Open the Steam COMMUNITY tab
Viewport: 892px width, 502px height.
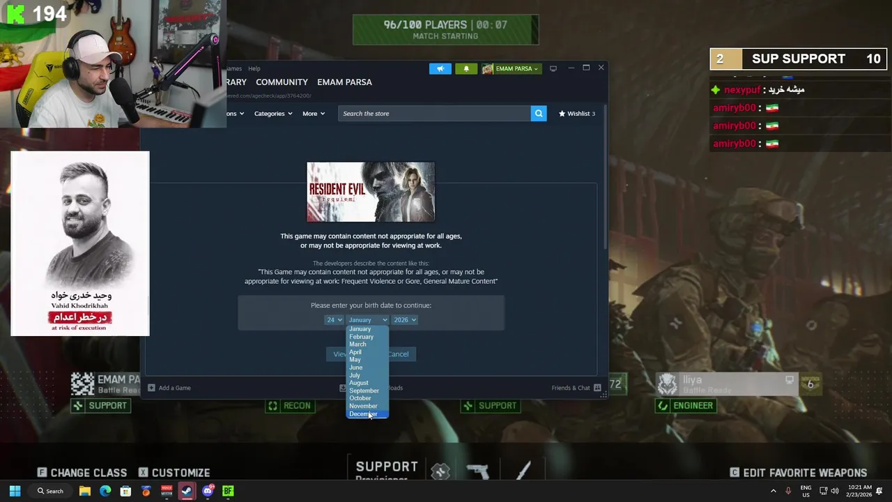282,82
